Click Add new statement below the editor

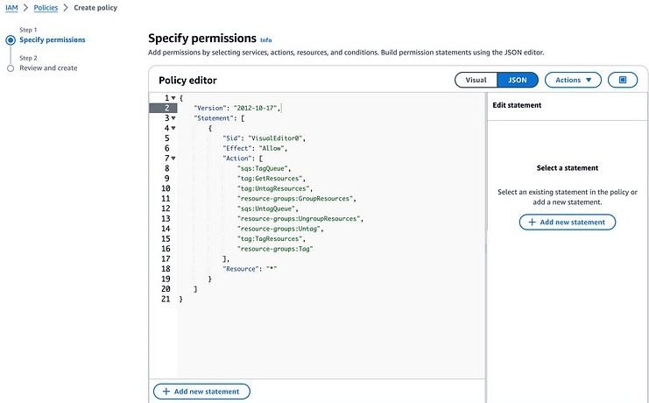pyautogui.click(x=201, y=392)
